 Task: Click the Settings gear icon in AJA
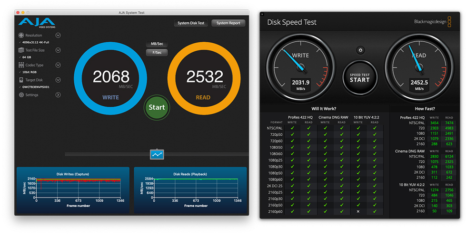[x=21, y=95]
